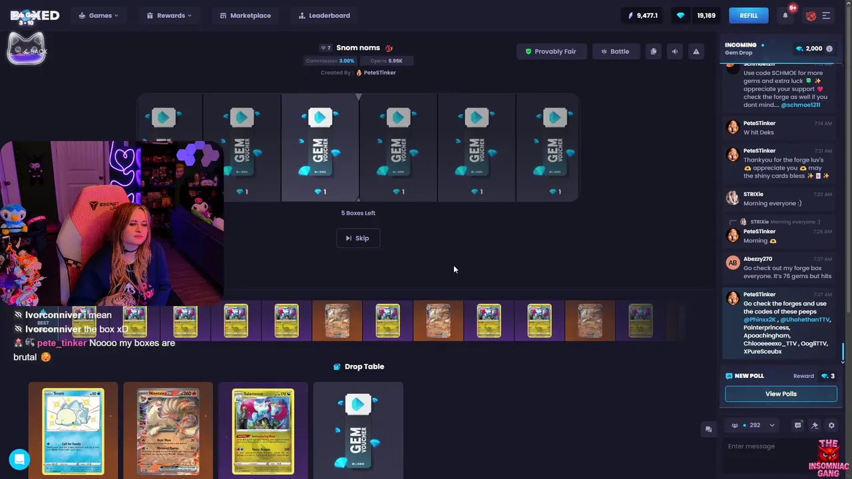The image size is (852, 479).
Task: Click the Gem Drop info icon
Action: click(829, 49)
